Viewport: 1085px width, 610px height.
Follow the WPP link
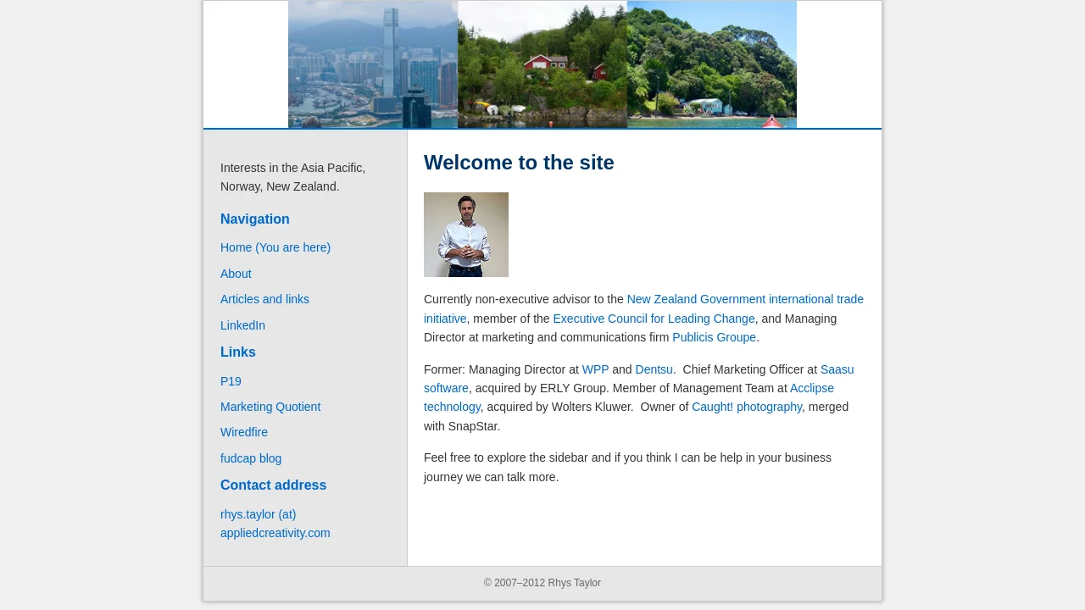595,369
